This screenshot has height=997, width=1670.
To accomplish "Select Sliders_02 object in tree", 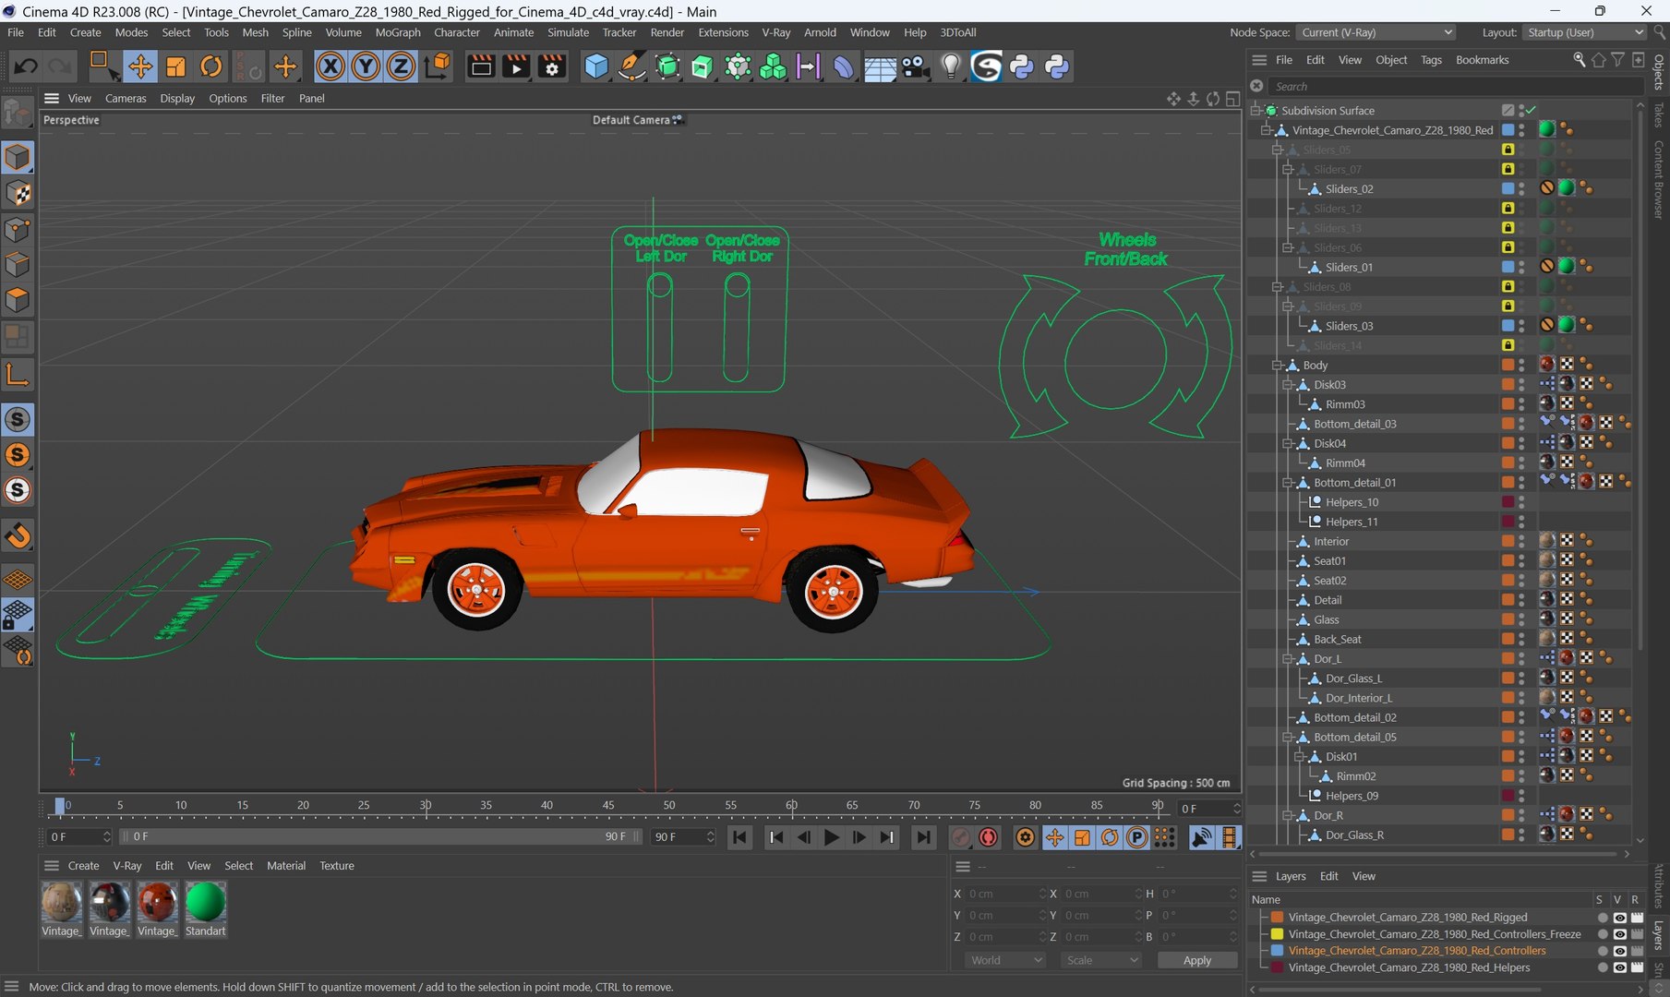I will coord(1349,189).
